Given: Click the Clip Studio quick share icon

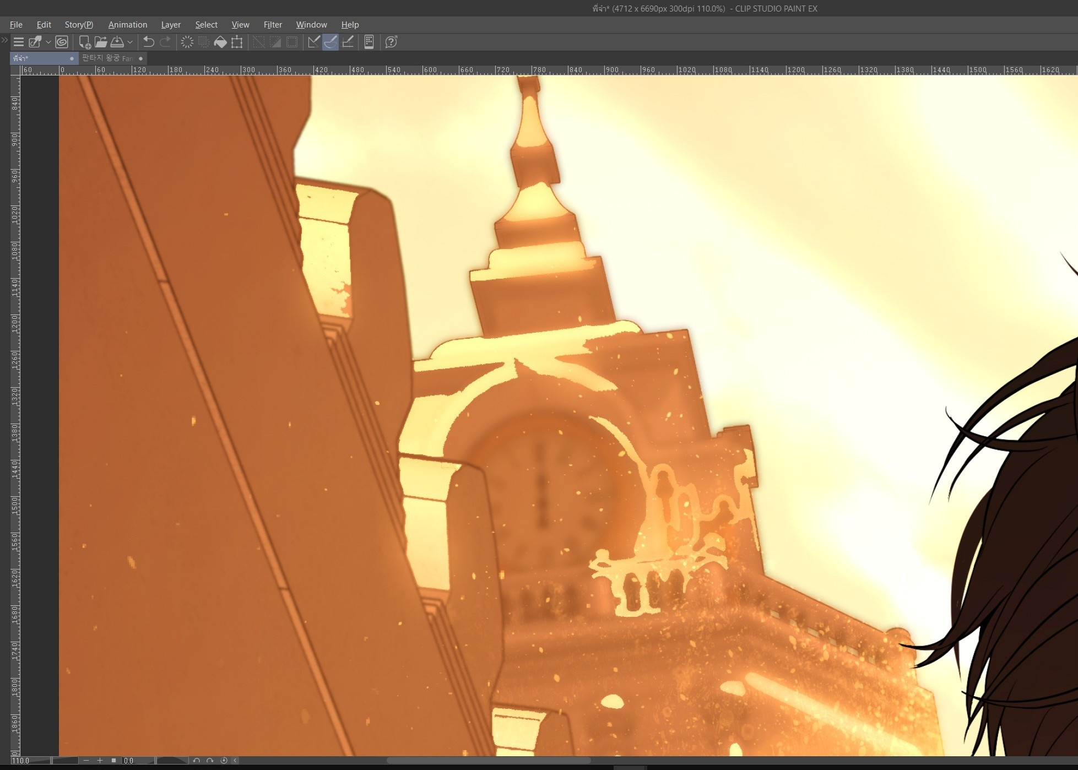Looking at the screenshot, I should point(35,42).
